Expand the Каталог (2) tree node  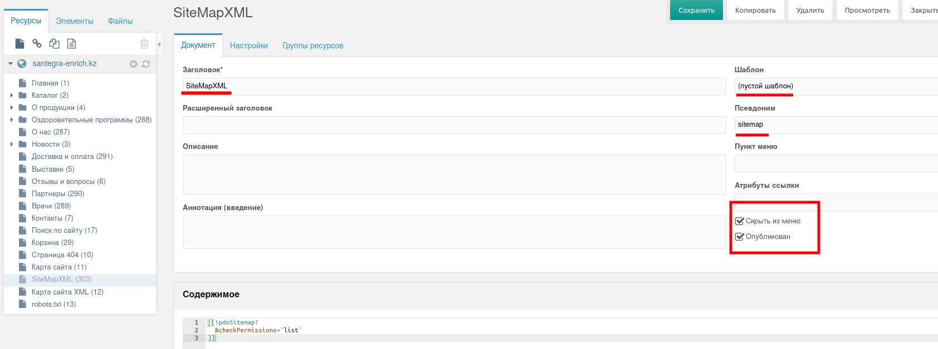(x=11, y=95)
